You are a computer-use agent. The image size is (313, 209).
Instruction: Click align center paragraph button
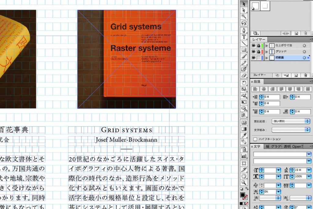point(264,89)
